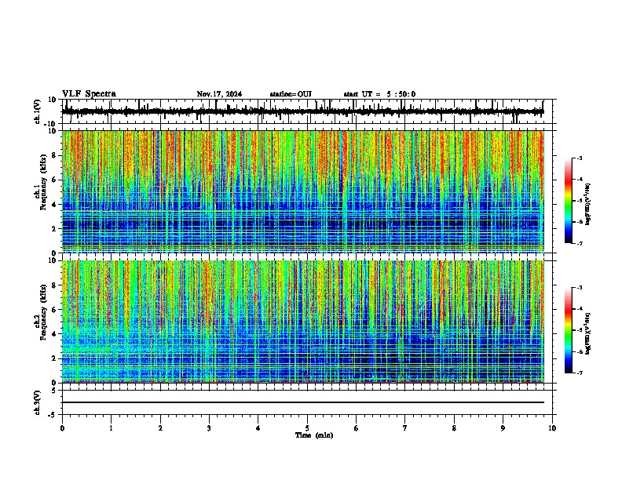
Task: Click the "-7" label on ch.2 color scale
Action: click(579, 373)
